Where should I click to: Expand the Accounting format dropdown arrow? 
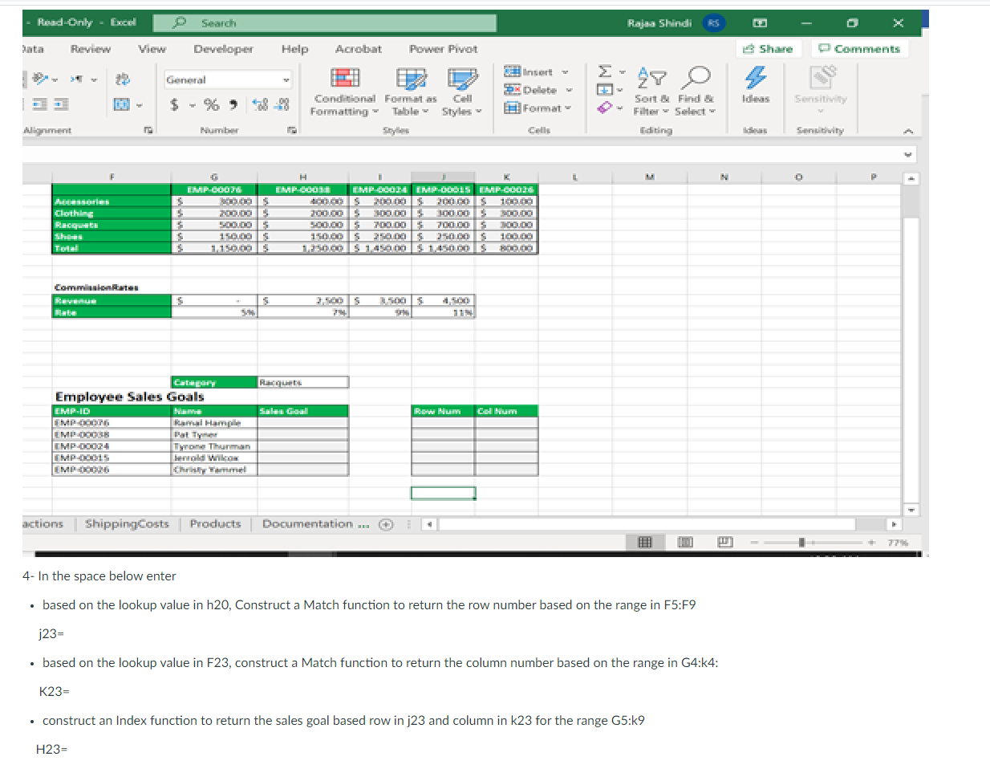coord(193,105)
